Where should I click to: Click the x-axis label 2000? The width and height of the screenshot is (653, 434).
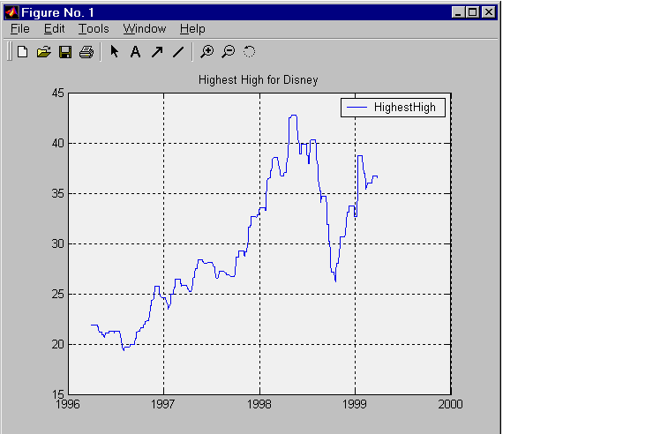click(450, 405)
